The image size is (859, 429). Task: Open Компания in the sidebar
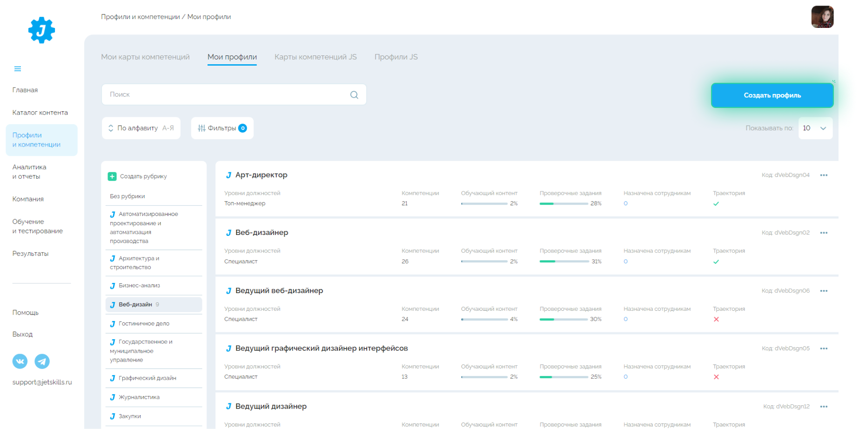(28, 199)
